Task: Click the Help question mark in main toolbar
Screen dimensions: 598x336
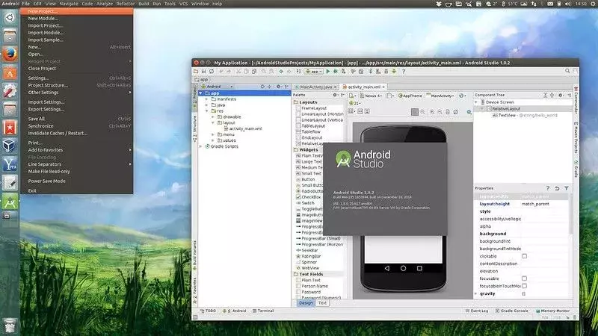Action: pyautogui.click(x=404, y=71)
